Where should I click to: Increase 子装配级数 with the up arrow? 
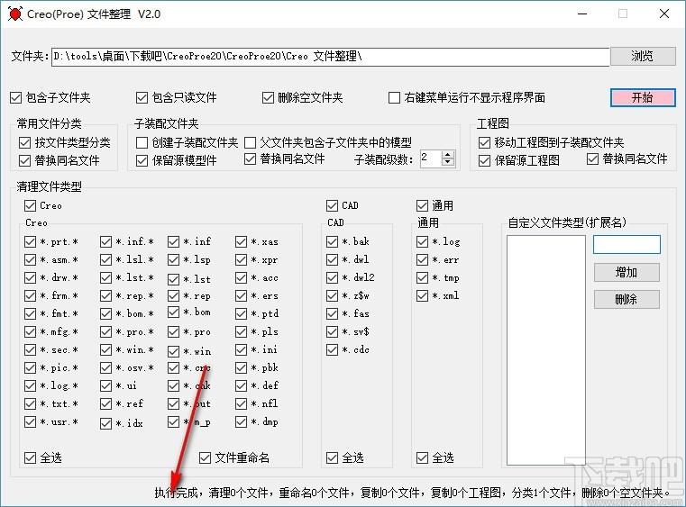pos(447,154)
